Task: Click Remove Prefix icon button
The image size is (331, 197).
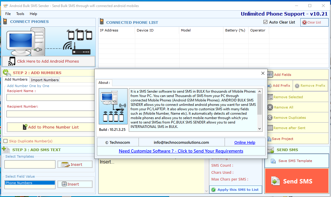Action: click(x=297, y=86)
